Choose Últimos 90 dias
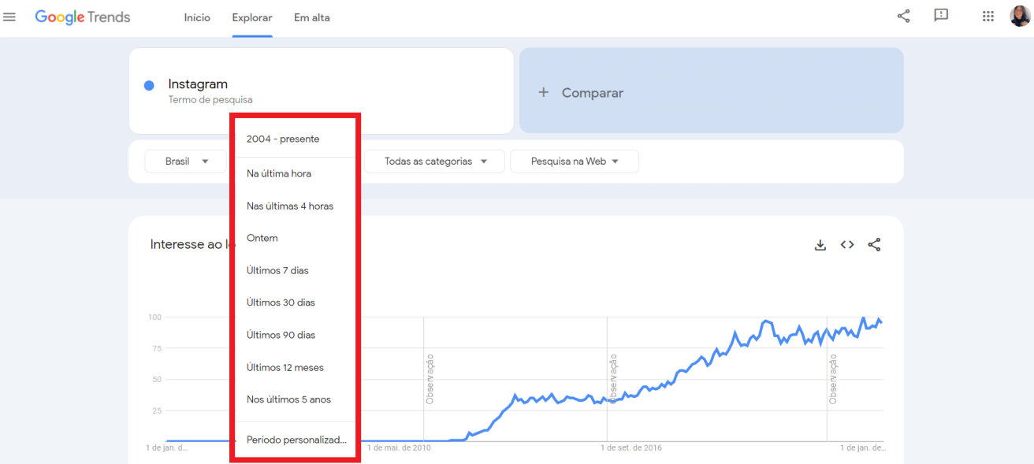 [295, 335]
